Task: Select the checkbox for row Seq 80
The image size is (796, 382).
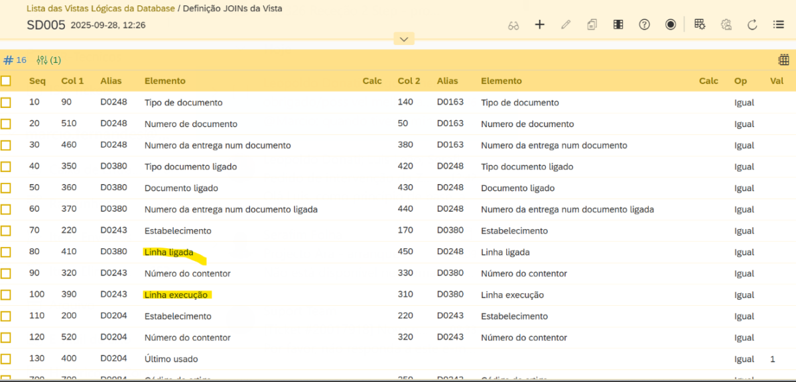Action: (6, 252)
